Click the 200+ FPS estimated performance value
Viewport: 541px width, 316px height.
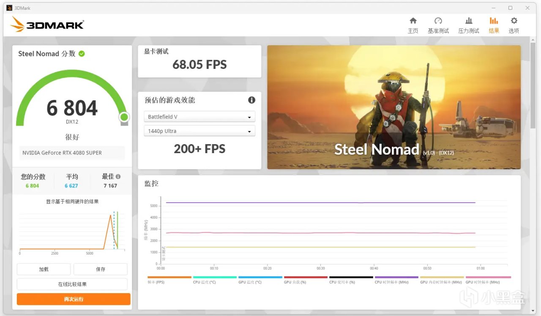[x=199, y=149]
